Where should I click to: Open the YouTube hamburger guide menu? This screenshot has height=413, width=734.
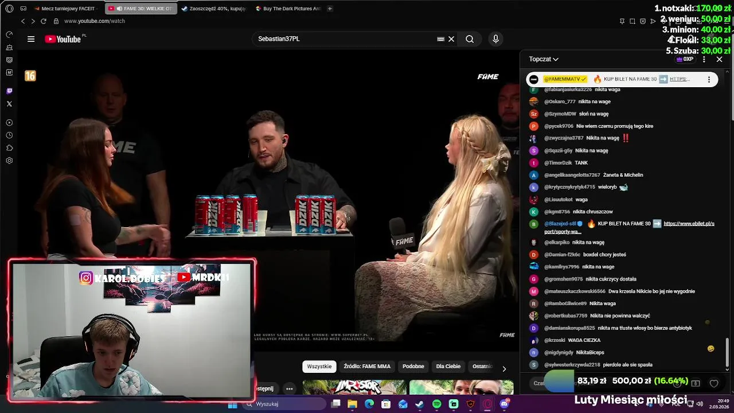[31, 39]
